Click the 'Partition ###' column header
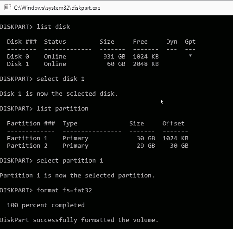The width and height of the screenshot is (233, 229). tap(31, 124)
